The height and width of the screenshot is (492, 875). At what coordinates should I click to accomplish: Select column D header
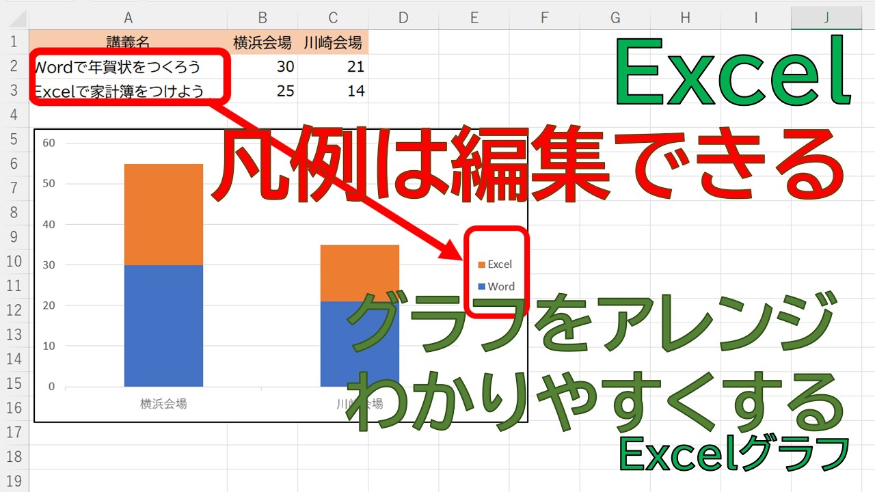403,18
